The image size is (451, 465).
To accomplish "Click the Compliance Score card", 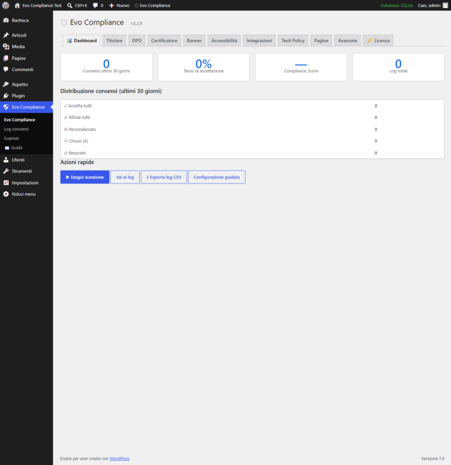I will coord(301,67).
